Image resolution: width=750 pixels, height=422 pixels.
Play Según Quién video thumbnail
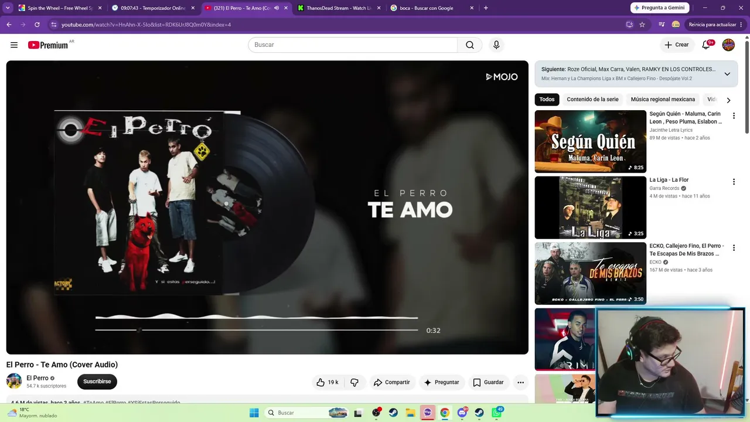pyautogui.click(x=590, y=141)
